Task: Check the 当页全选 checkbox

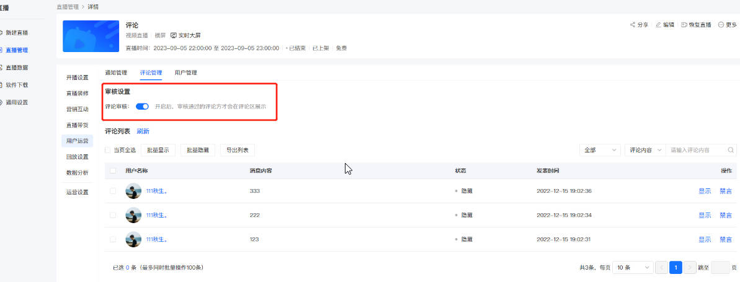Action: [x=107, y=150]
